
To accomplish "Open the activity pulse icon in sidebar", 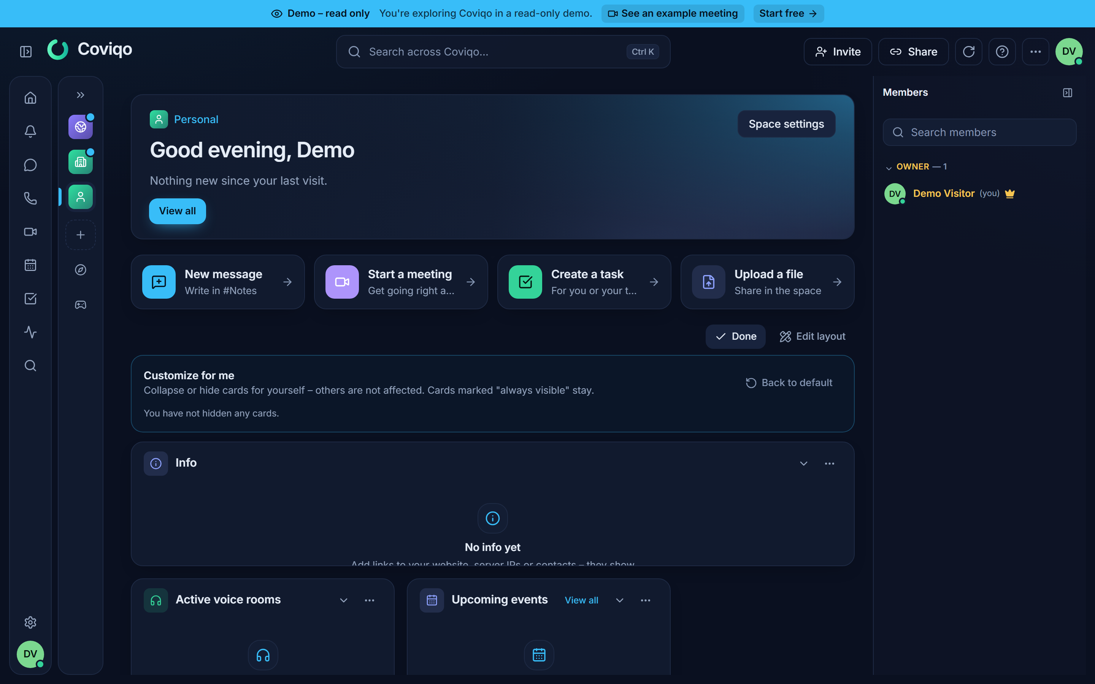I will pos(30,332).
